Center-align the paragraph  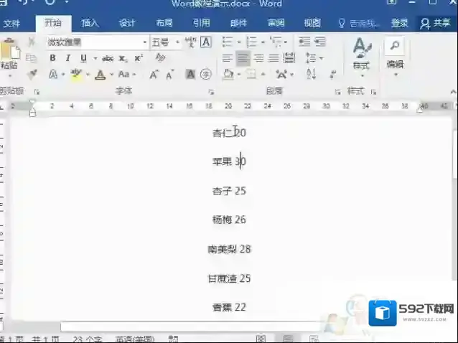(243, 58)
